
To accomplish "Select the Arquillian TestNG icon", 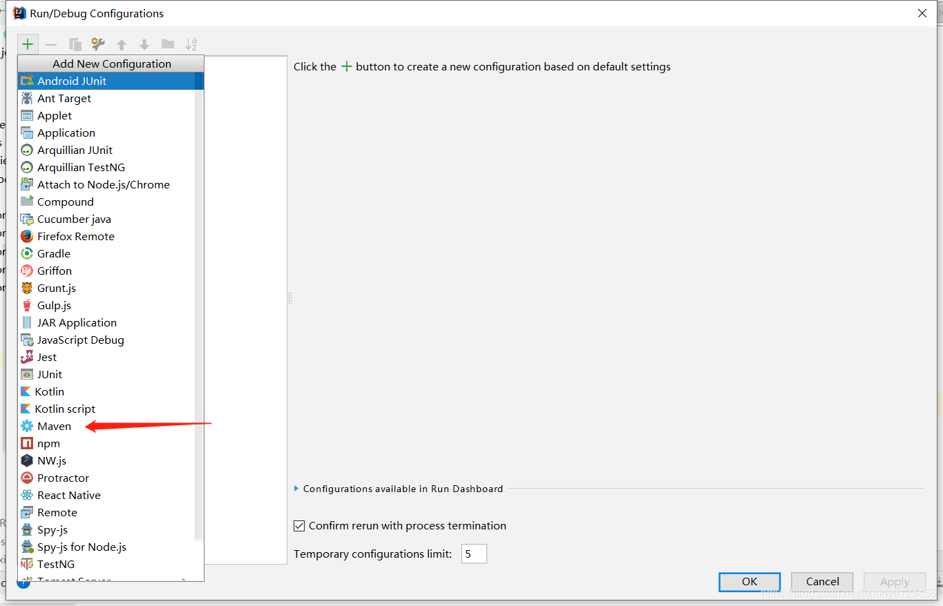I will click(x=27, y=167).
